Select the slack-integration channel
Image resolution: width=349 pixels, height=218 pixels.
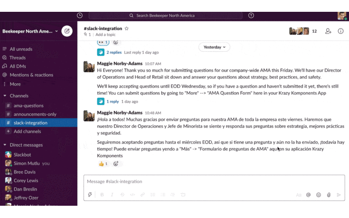[x=39, y=123]
